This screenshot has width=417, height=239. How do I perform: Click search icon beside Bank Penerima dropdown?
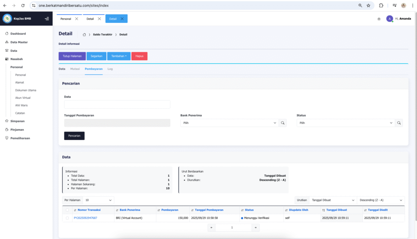[x=283, y=123]
